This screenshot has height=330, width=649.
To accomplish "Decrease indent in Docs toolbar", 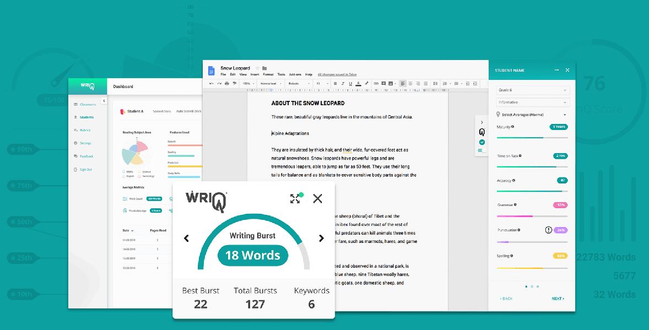I will (468, 83).
